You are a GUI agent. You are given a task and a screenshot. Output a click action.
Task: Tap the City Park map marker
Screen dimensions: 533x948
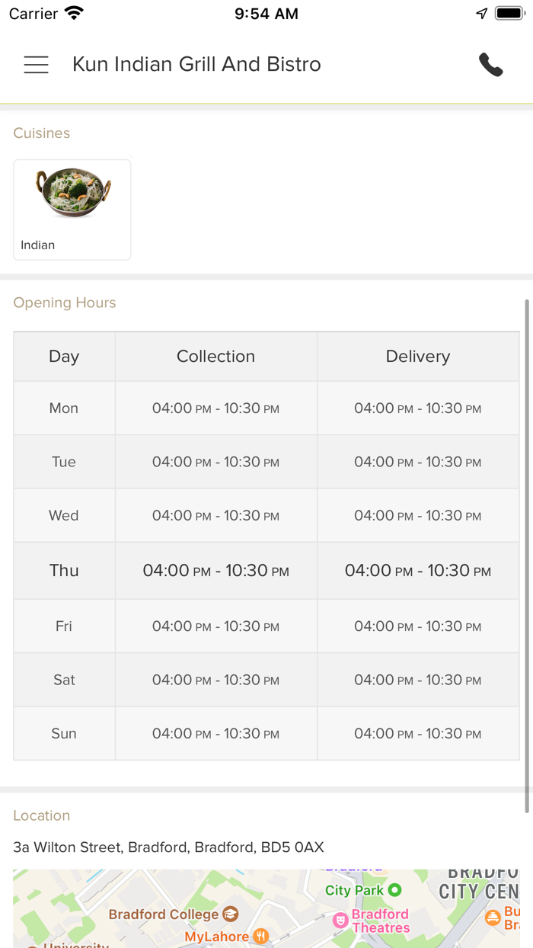point(394,890)
